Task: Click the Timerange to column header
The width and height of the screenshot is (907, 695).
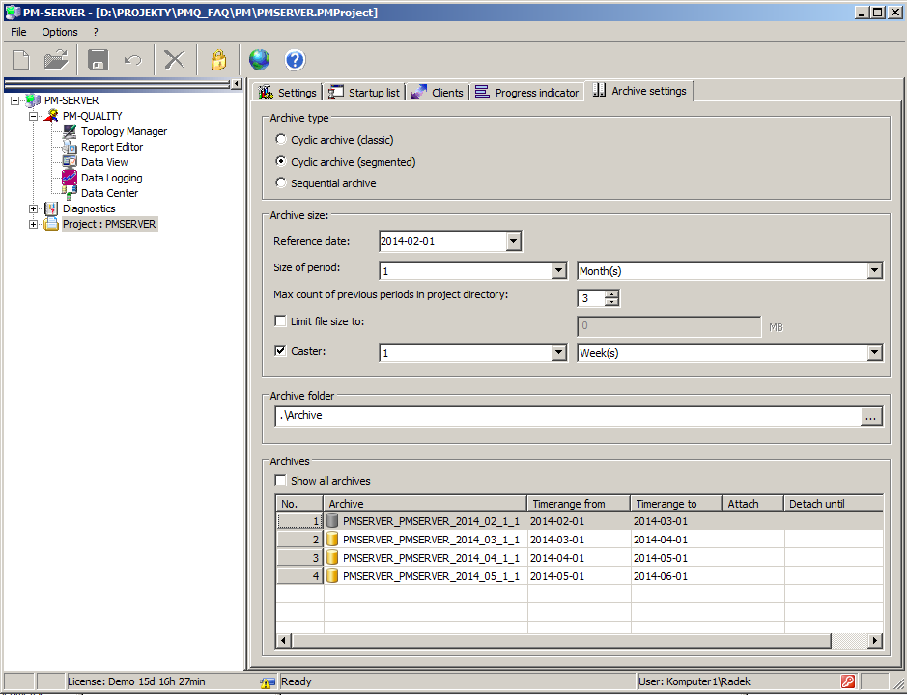Action: point(676,504)
